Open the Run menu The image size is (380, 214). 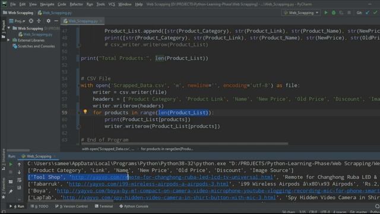point(90,4)
